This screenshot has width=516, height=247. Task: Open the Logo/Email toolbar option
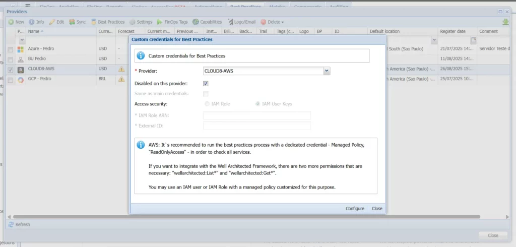pos(230,22)
